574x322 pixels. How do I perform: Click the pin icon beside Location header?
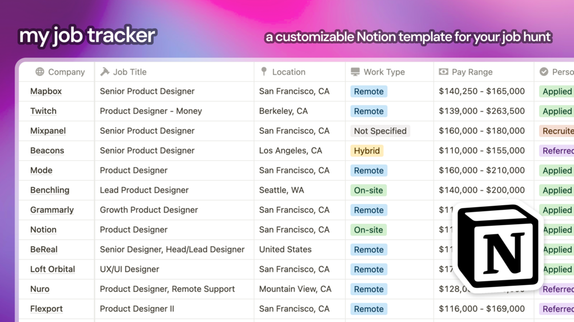[263, 72]
